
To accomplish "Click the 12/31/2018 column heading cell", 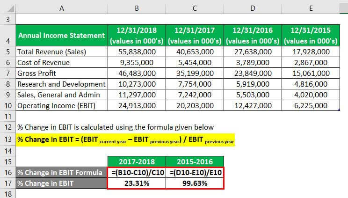I will click(x=137, y=36).
